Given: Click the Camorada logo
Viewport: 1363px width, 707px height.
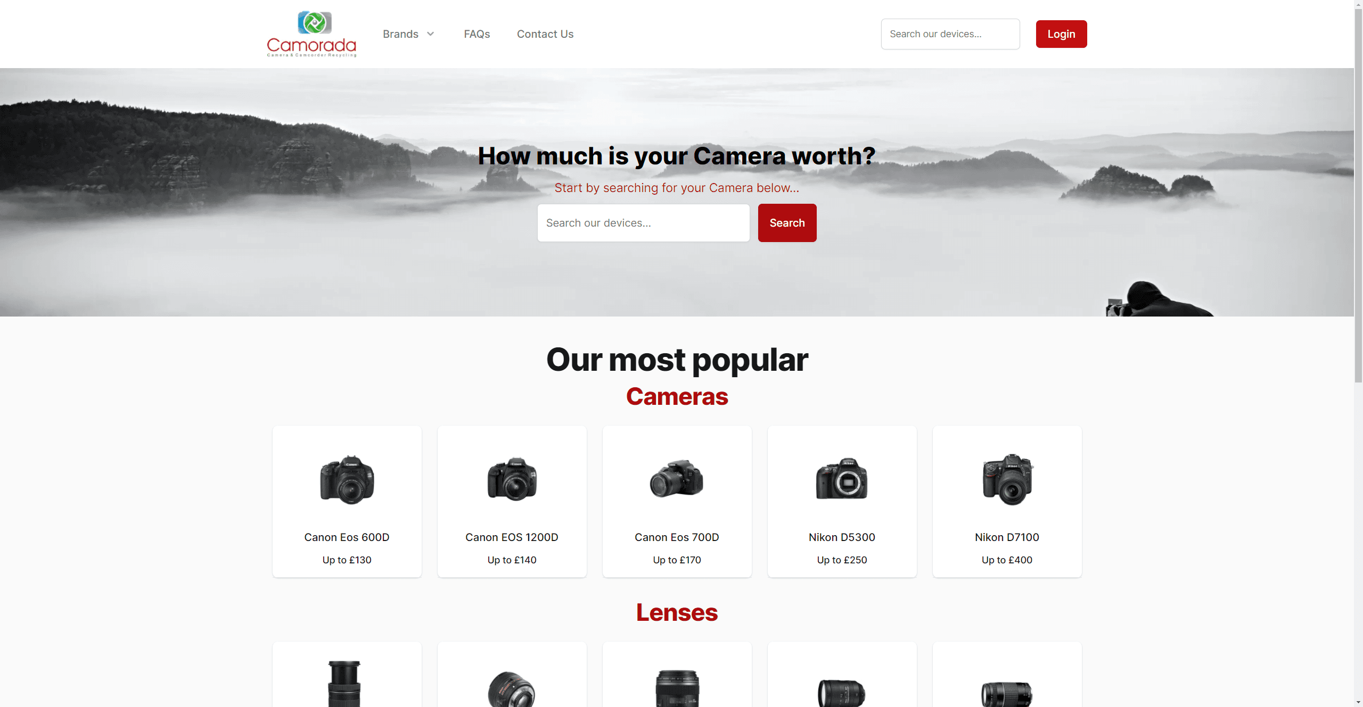Looking at the screenshot, I should [x=311, y=34].
